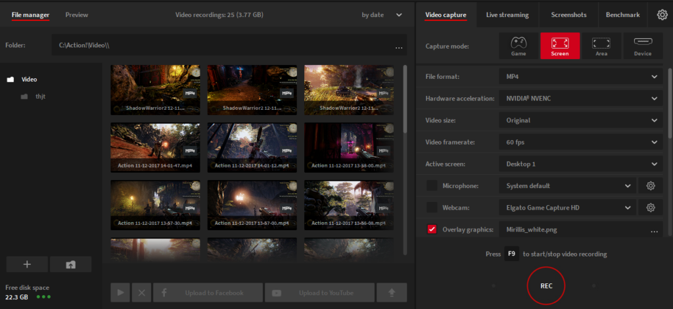
Task: Select Device capture mode icon
Action: coord(643,46)
